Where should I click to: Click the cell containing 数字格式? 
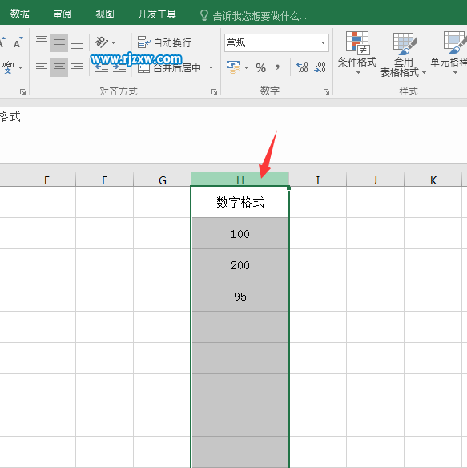pyautogui.click(x=240, y=202)
